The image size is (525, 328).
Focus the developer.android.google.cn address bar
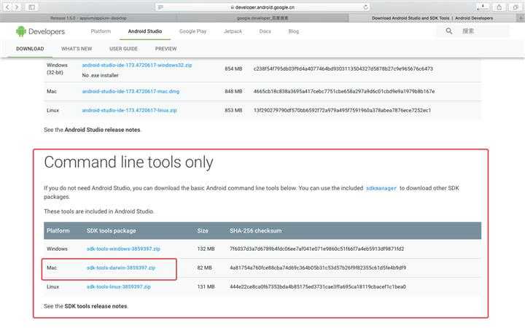pos(262,7)
